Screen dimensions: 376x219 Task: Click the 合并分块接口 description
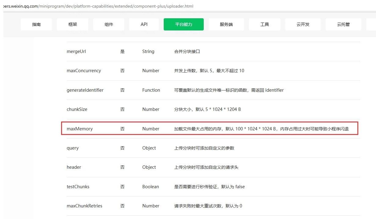(187, 51)
